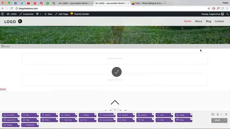Screen dimensions: 230x129
Task: Select the Image module
Action: pyautogui.click(x=184, y=115)
